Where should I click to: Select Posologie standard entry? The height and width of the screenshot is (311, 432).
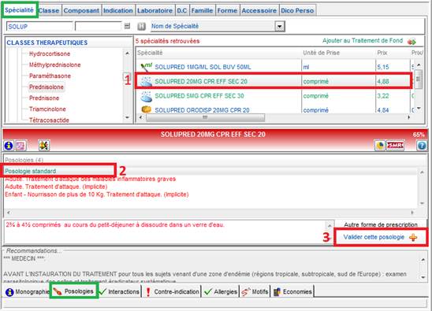(31, 171)
